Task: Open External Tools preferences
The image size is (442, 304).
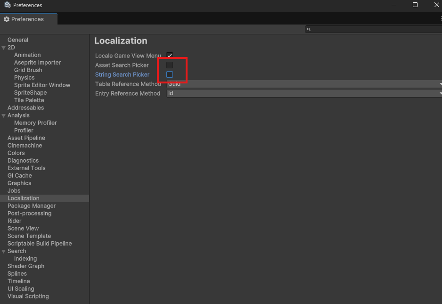Action: [x=26, y=168]
